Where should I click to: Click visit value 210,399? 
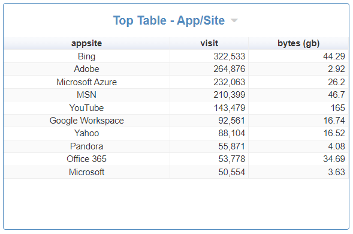[x=229, y=95]
